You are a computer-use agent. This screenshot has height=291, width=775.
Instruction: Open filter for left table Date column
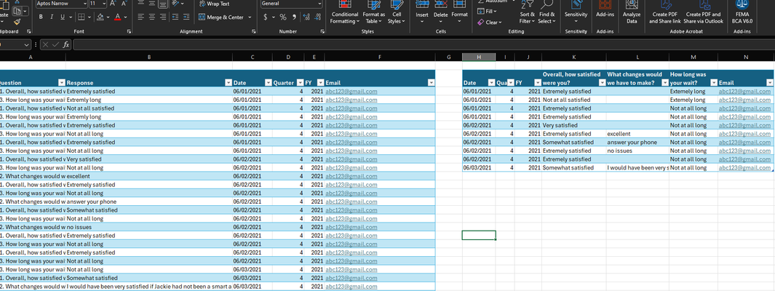pos(269,83)
